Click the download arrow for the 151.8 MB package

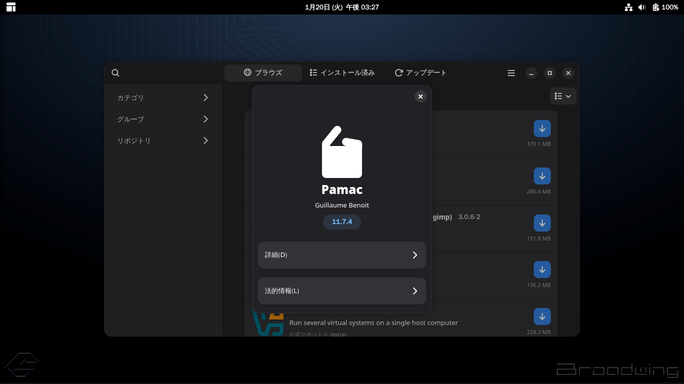coord(542,223)
